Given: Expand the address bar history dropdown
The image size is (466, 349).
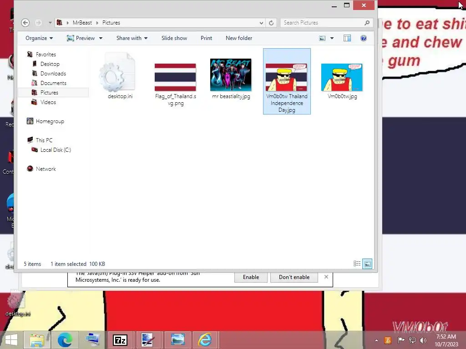Looking at the screenshot, I should [261, 23].
